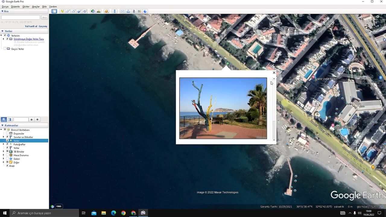Expand the 3B Binalar layer tree
The height and width of the screenshot is (217, 386).
click(x=3, y=152)
